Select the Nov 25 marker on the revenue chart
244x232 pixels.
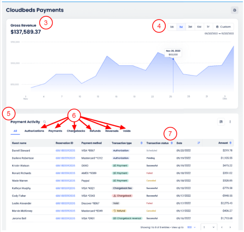tap(173, 58)
